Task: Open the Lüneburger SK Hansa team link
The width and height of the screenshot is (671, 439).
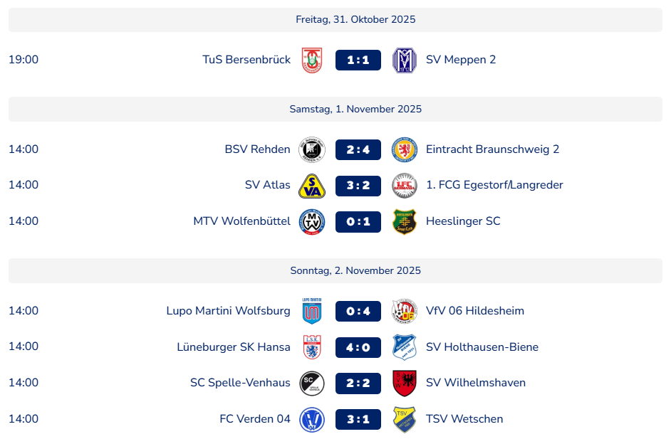Action: pyautogui.click(x=234, y=347)
